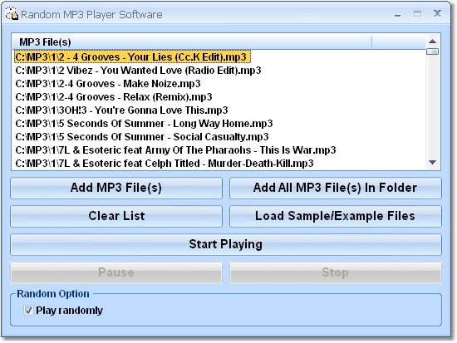
Task: Click the MP3 File(s) column header
Action: [x=193, y=42]
